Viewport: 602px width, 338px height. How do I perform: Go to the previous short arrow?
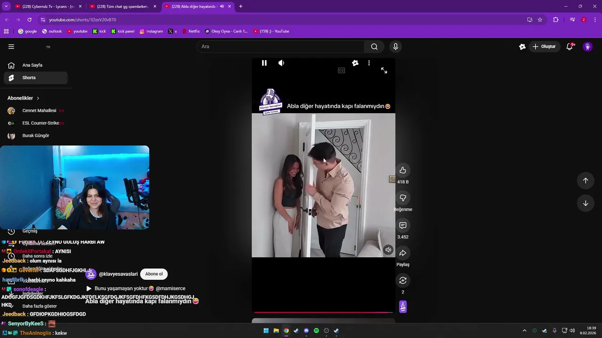click(586, 181)
